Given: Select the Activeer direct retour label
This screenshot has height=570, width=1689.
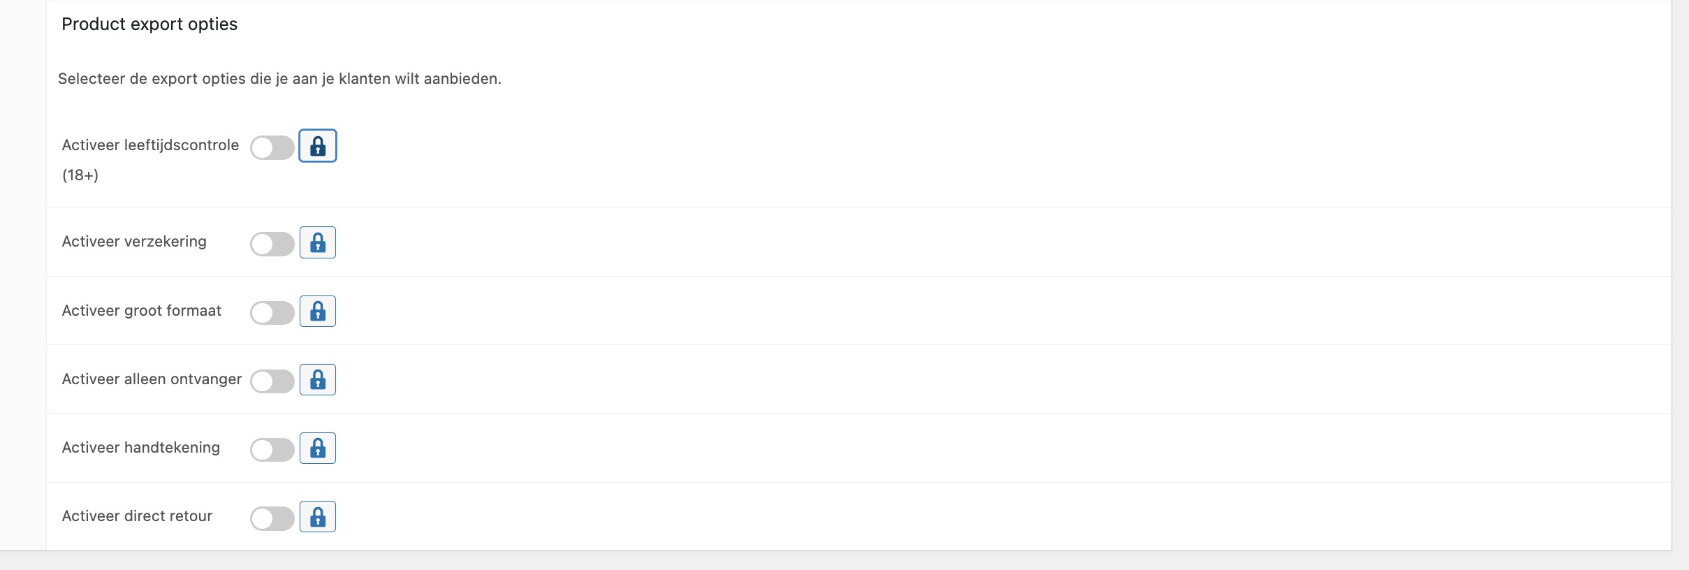Looking at the screenshot, I should [137, 516].
